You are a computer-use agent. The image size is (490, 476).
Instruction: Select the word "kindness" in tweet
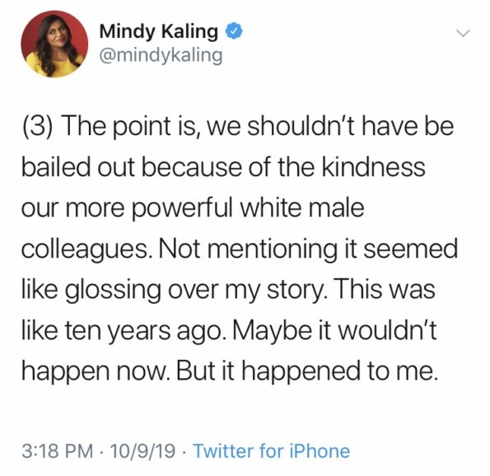pyautogui.click(x=373, y=167)
